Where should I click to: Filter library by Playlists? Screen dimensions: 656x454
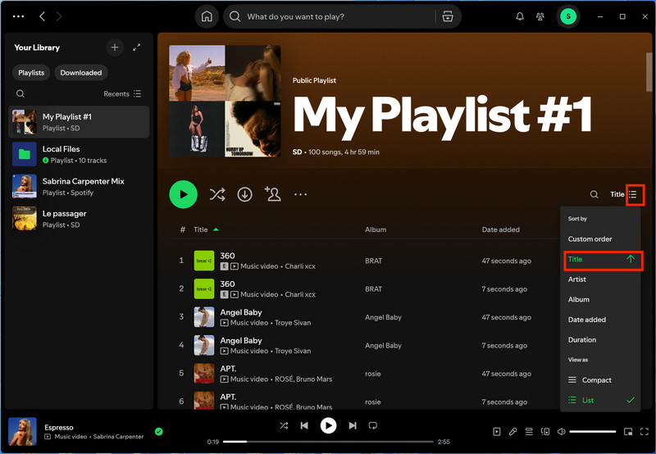pyautogui.click(x=31, y=73)
